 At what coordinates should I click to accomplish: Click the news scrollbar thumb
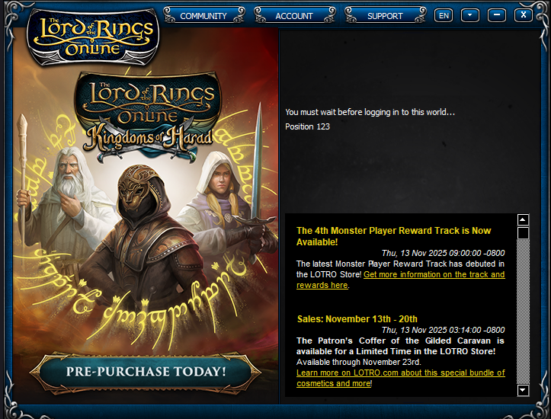coord(523,233)
